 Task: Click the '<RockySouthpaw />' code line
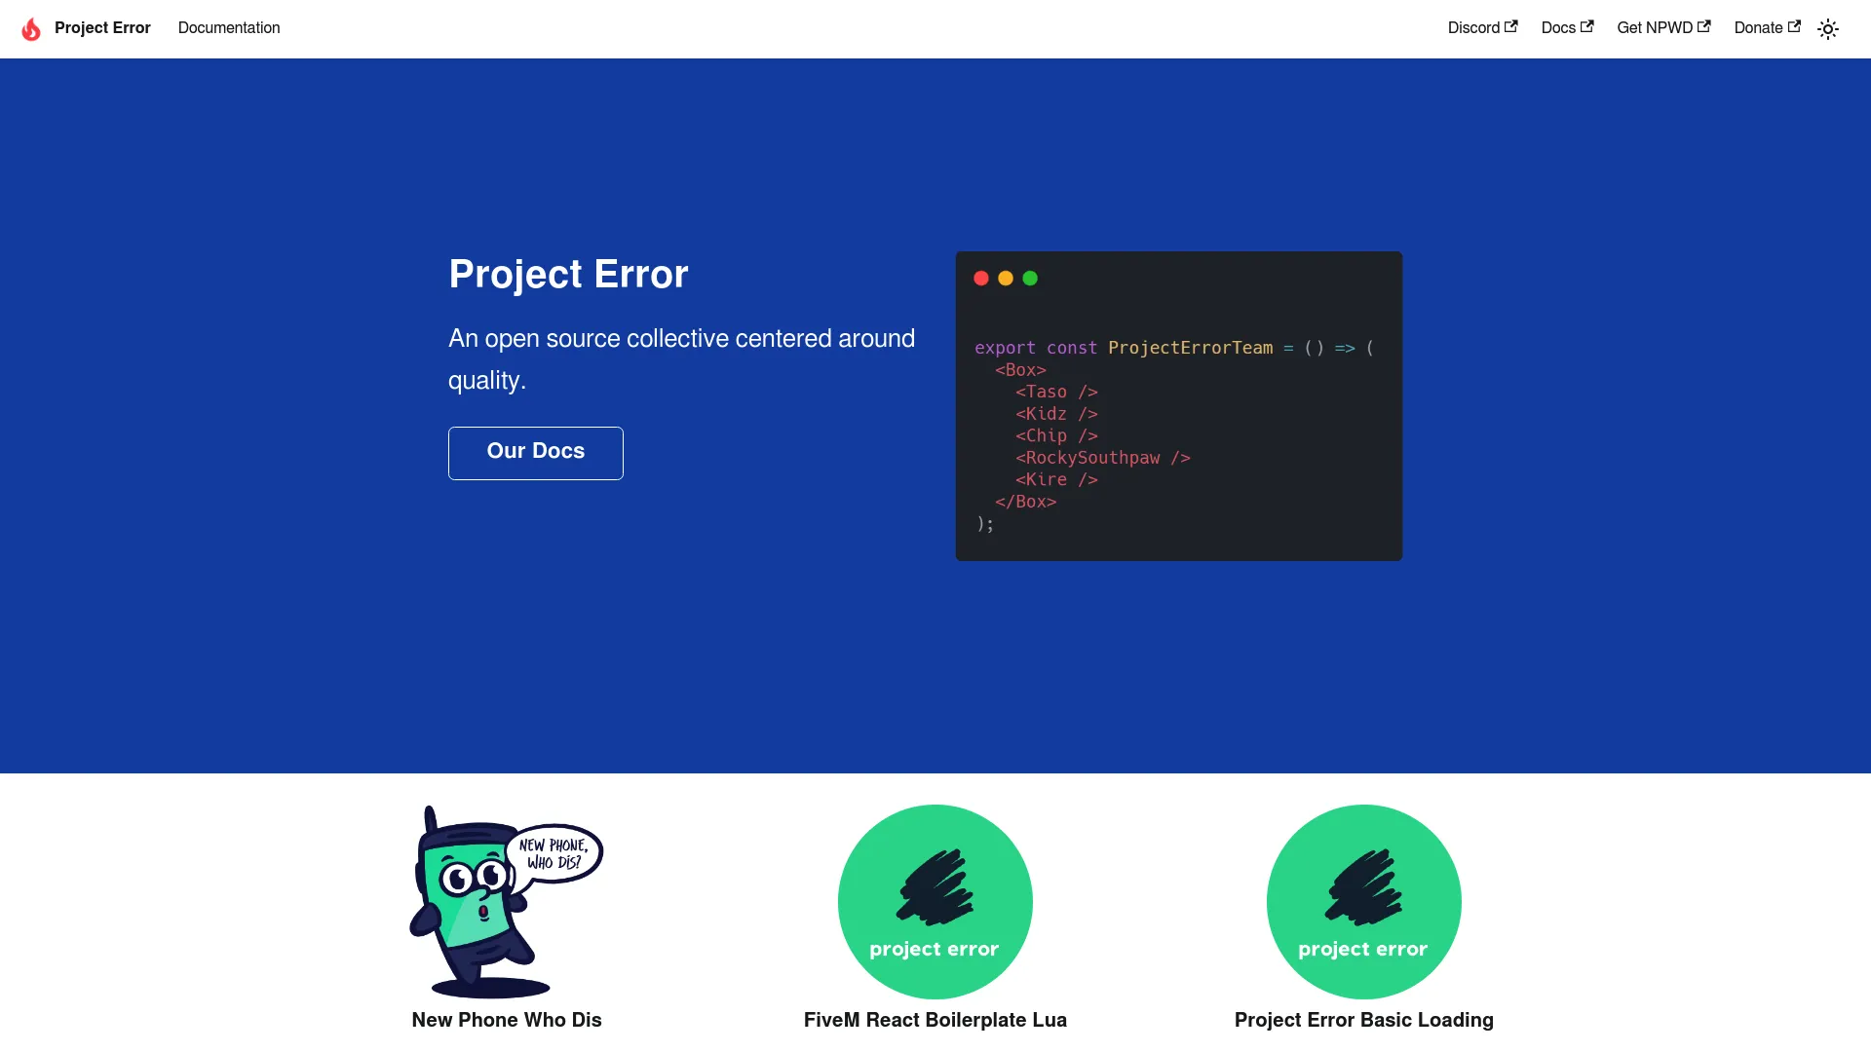(x=1103, y=458)
